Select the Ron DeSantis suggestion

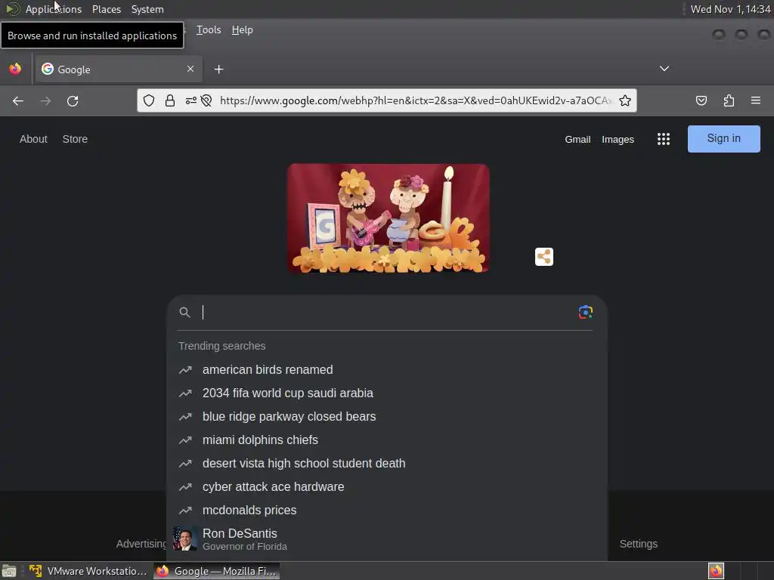386,539
